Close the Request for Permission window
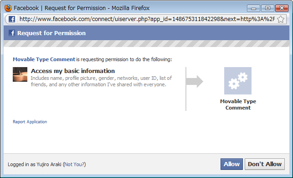This screenshot has width=293, height=178. 282,8
